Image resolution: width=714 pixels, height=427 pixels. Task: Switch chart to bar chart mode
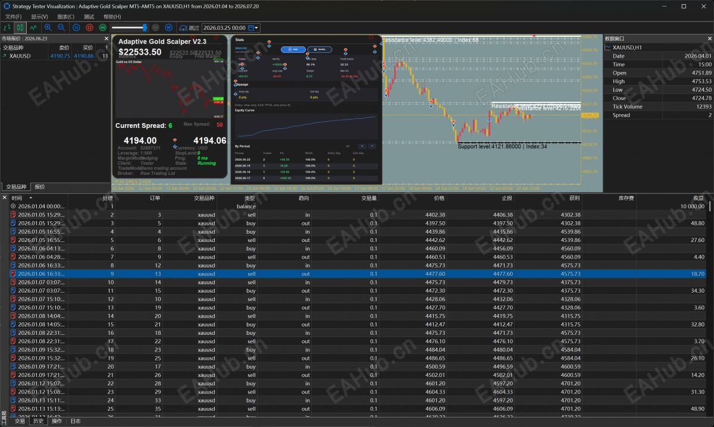(7, 27)
